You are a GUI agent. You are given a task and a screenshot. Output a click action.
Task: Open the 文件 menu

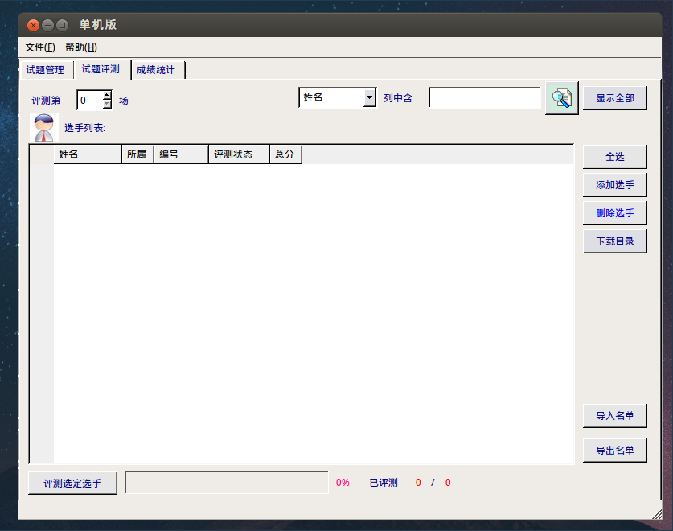[40, 47]
